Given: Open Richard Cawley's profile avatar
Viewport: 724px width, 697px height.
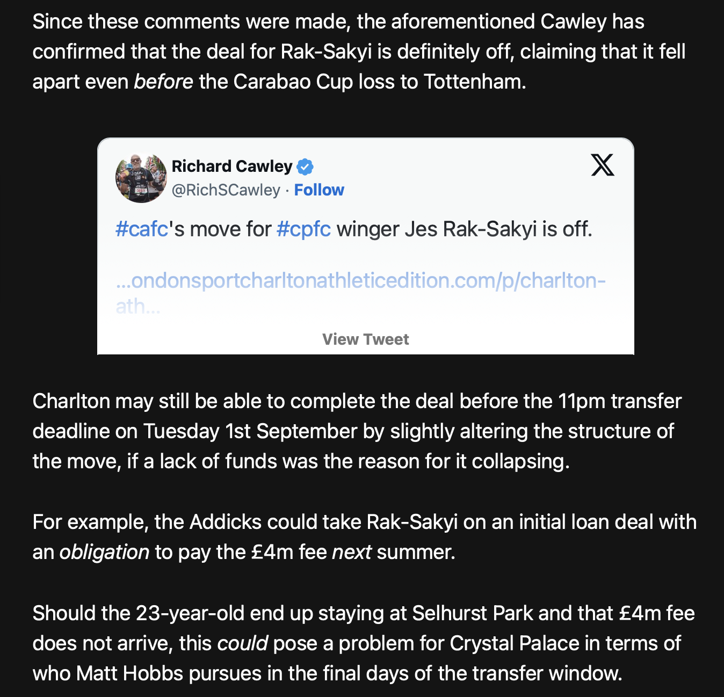Looking at the screenshot, I should coord(141,178).
